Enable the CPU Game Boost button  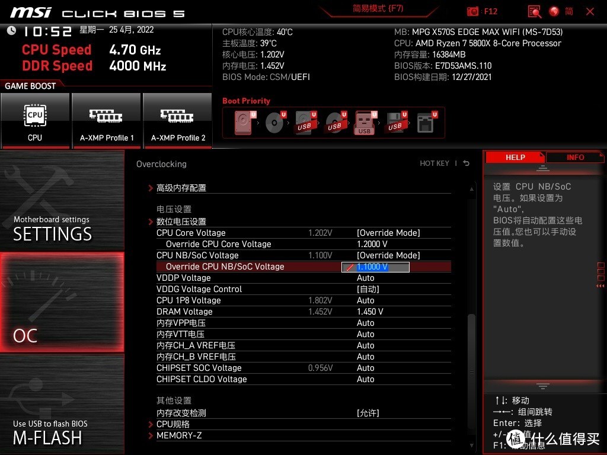point(35,121)
